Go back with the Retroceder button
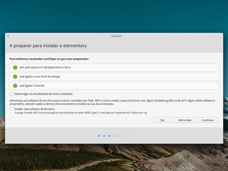The width and height of the screenshot is (228, 171). point(185,120)
